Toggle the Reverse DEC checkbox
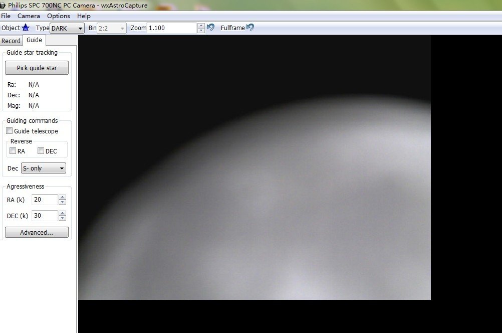This screenshot has width=502, height=333. click(41, 150)
